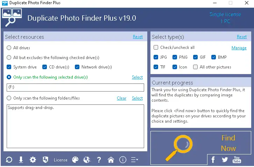
Task: Click the Find Now button
Action: 201,143
